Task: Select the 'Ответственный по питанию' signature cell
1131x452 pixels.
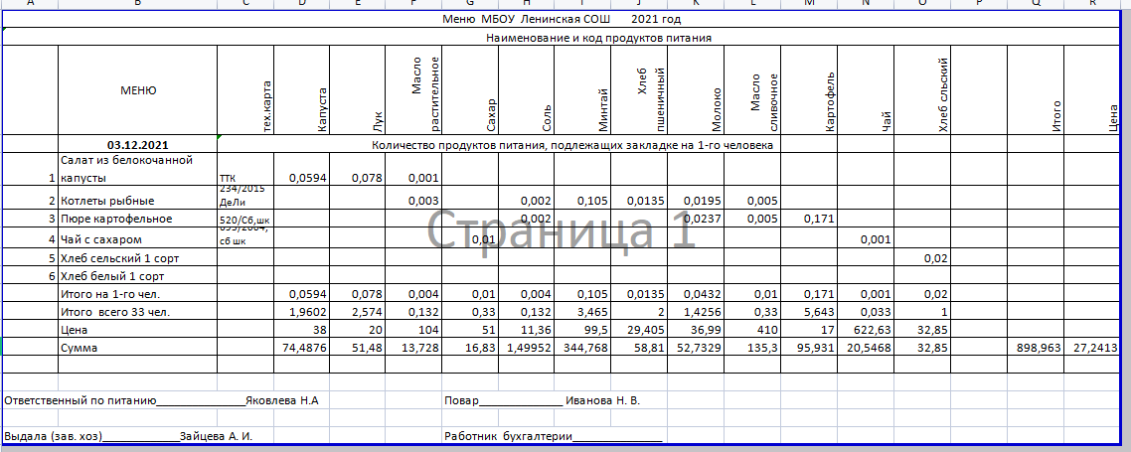Action: [162, 401]
